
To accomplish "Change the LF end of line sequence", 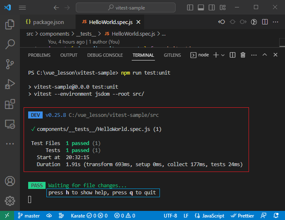I will click(186, 215).
